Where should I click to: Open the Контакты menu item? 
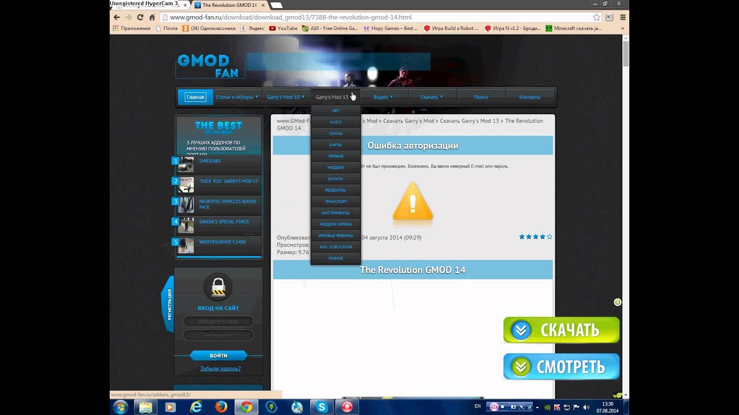click(x=529, y=97)
